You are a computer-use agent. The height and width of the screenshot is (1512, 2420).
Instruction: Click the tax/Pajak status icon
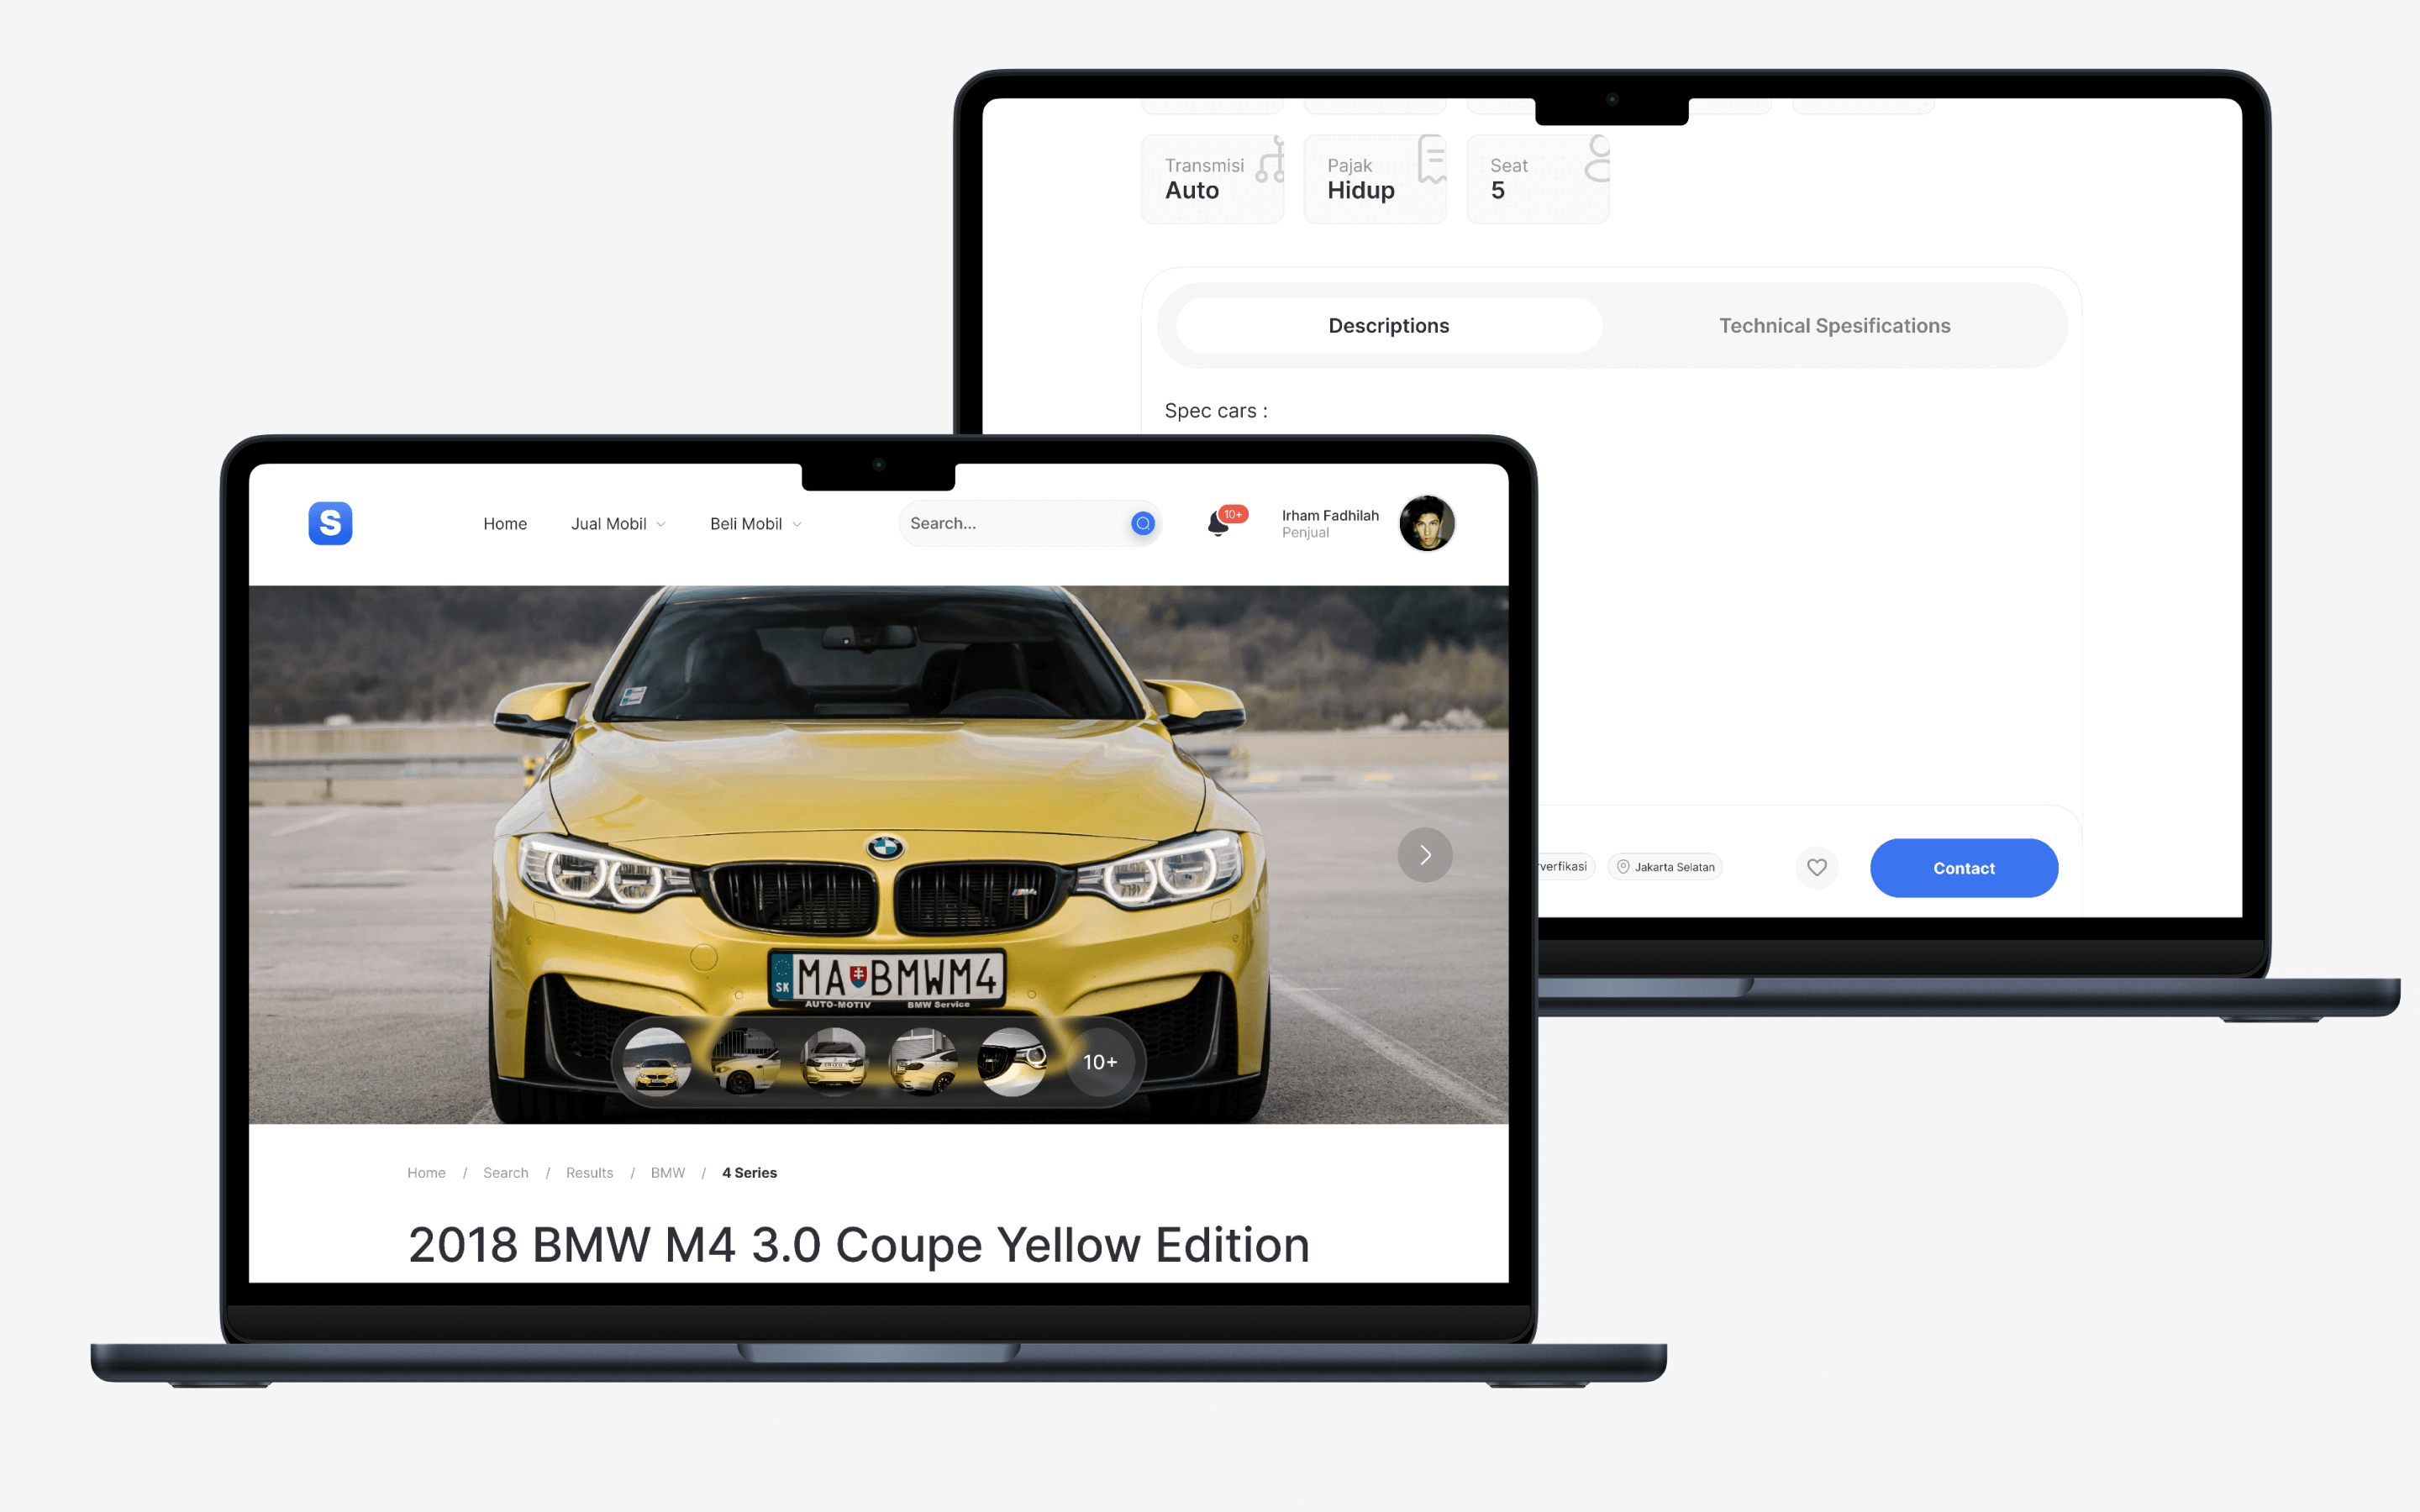(1430, 162)
